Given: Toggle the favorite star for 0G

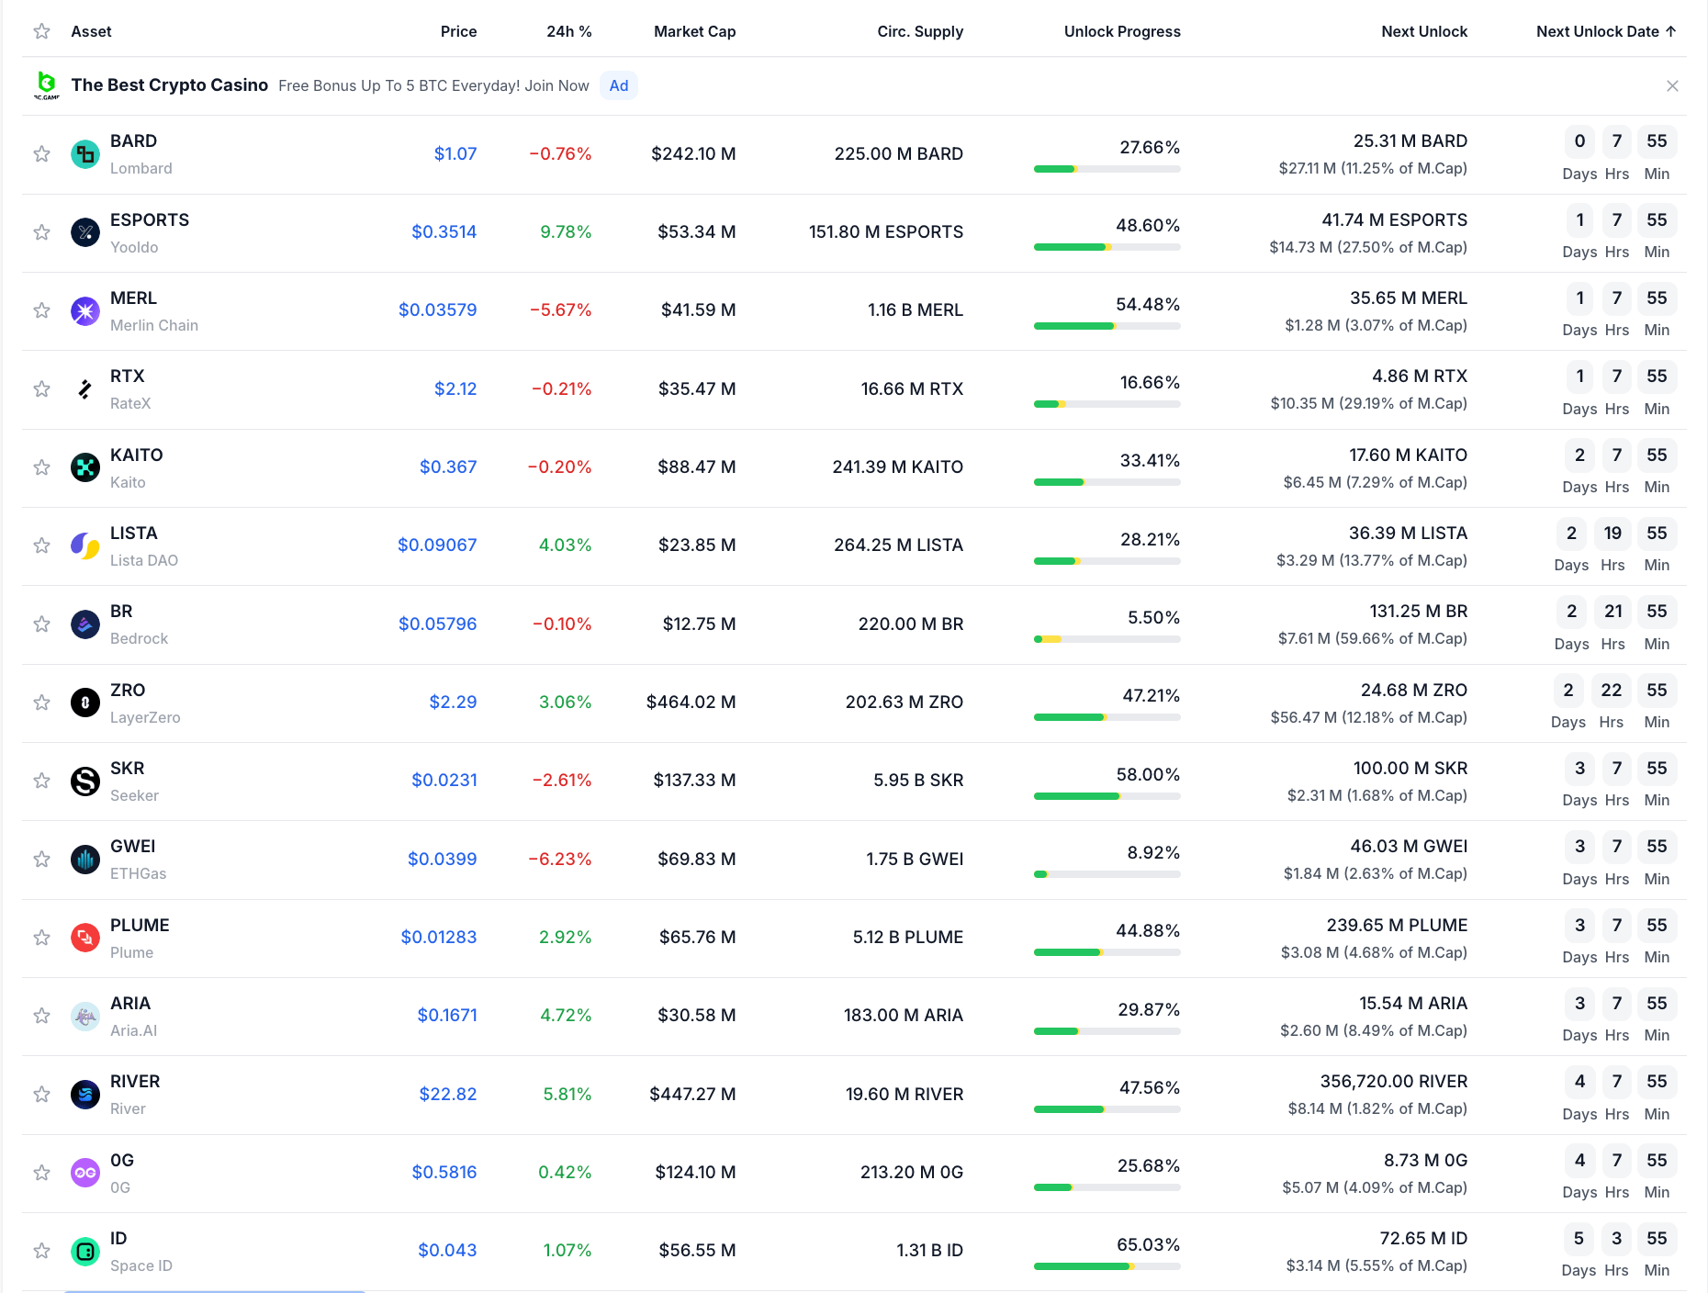Looking at the screenshot, I should [x=41, y=1173].
